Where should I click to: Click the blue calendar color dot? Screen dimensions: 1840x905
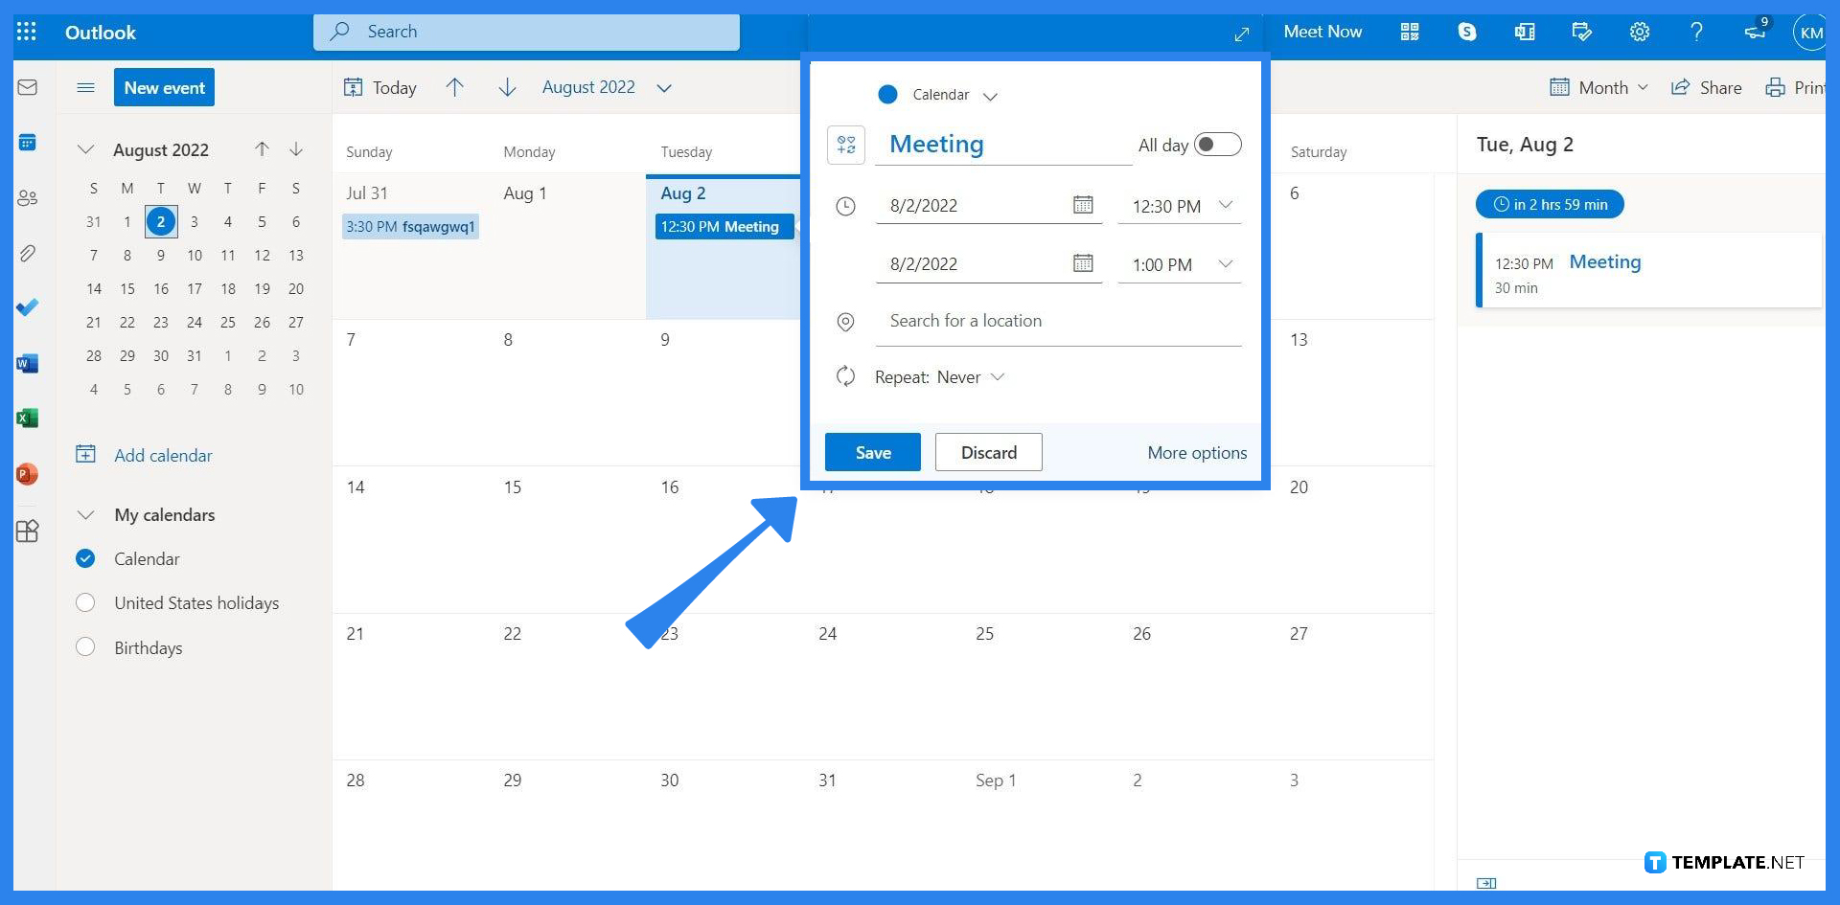click(x=887, y=94)
